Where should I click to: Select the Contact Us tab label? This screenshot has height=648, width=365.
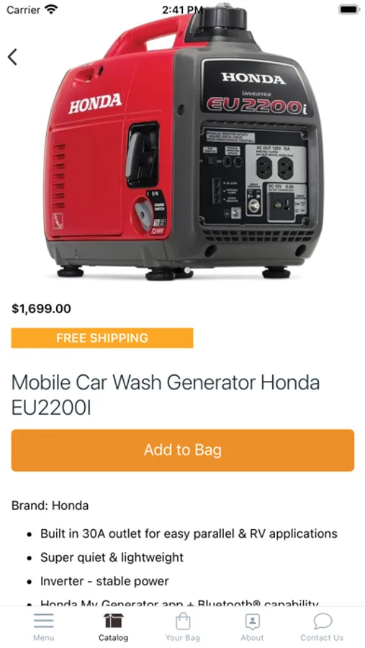[x=322, y=638]
